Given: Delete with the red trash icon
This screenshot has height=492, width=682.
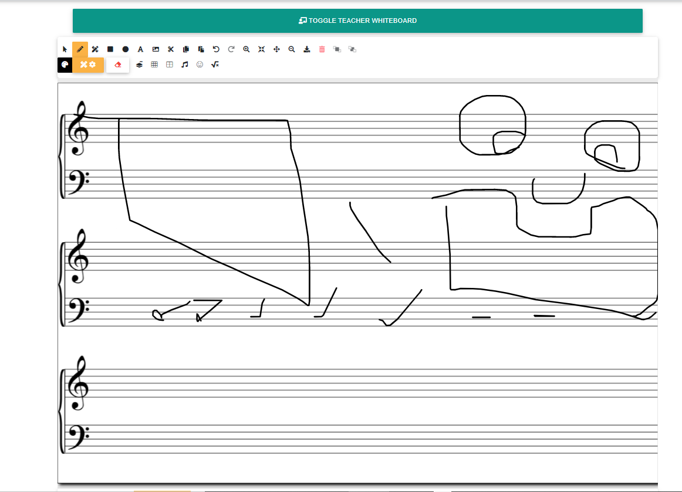Looking at the screenshot, I should [x=322, y=49].
